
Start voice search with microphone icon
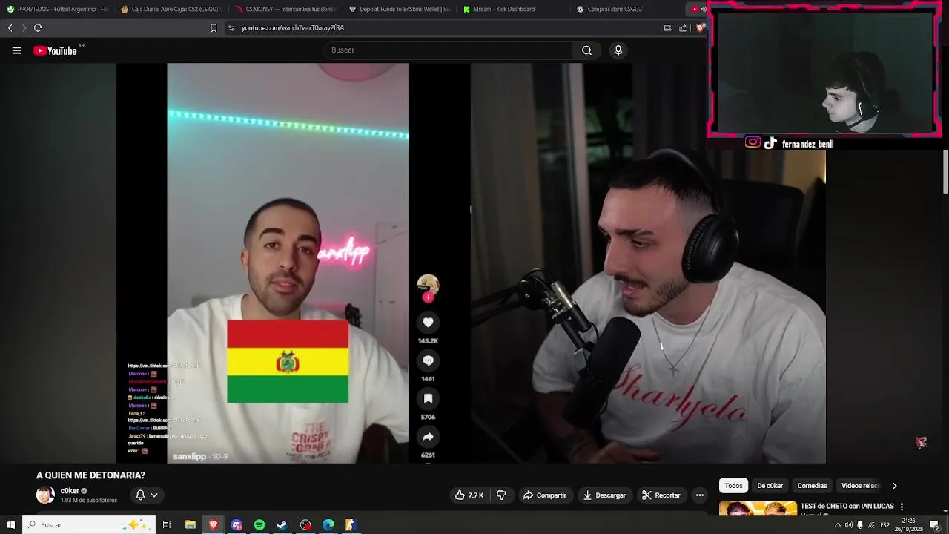[618, 50]
